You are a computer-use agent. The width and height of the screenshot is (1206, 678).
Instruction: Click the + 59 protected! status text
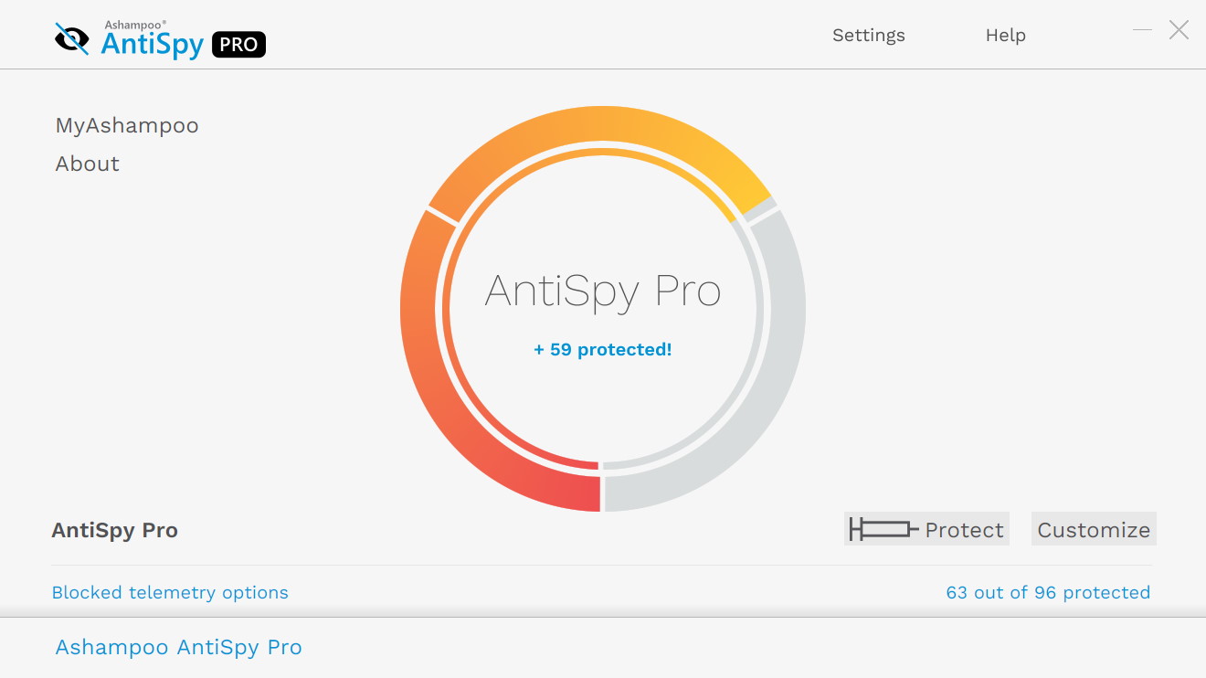point(603,349)
